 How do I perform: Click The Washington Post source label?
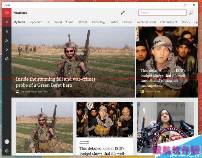31,91
